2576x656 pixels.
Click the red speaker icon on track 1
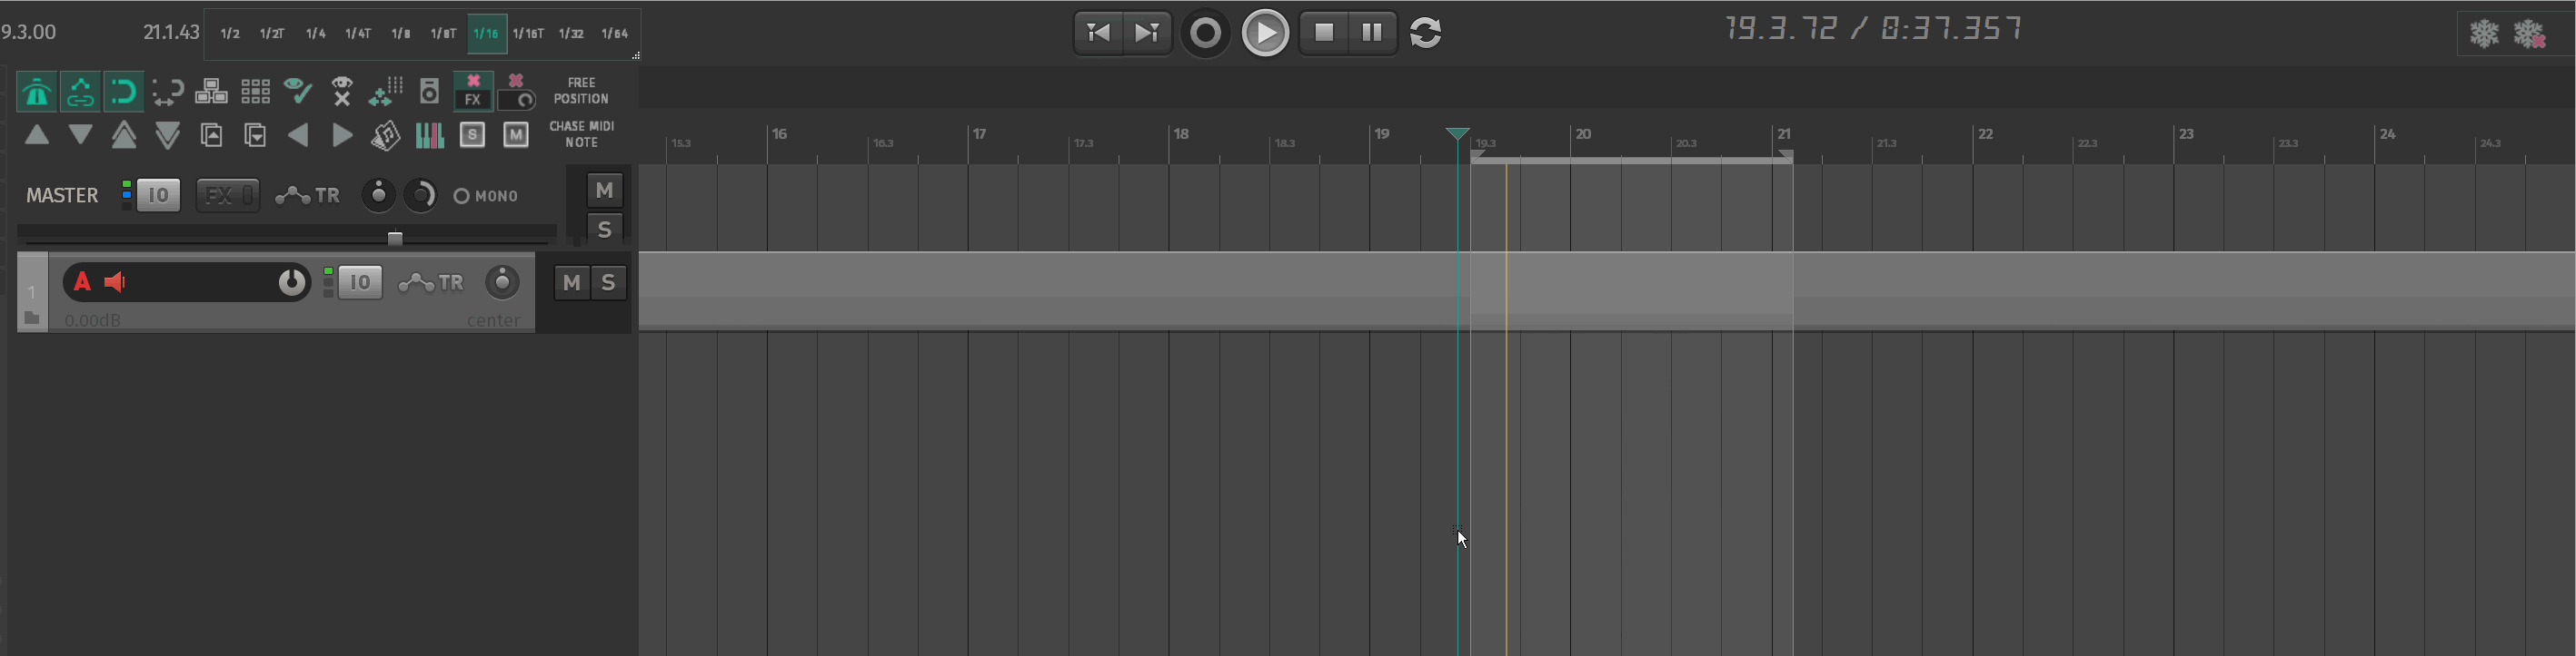click(x=116, y=282)
